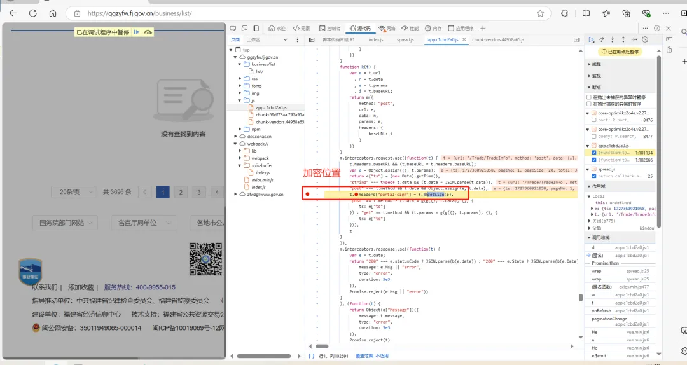Go back in the browser

[13, 13]
